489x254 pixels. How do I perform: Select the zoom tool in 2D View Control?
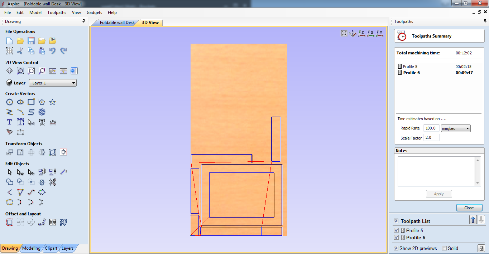[x=20, y=71]
